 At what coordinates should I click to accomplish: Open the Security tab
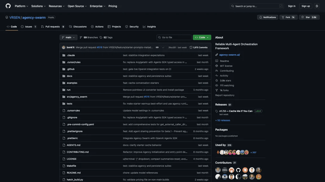click(132, 27)
